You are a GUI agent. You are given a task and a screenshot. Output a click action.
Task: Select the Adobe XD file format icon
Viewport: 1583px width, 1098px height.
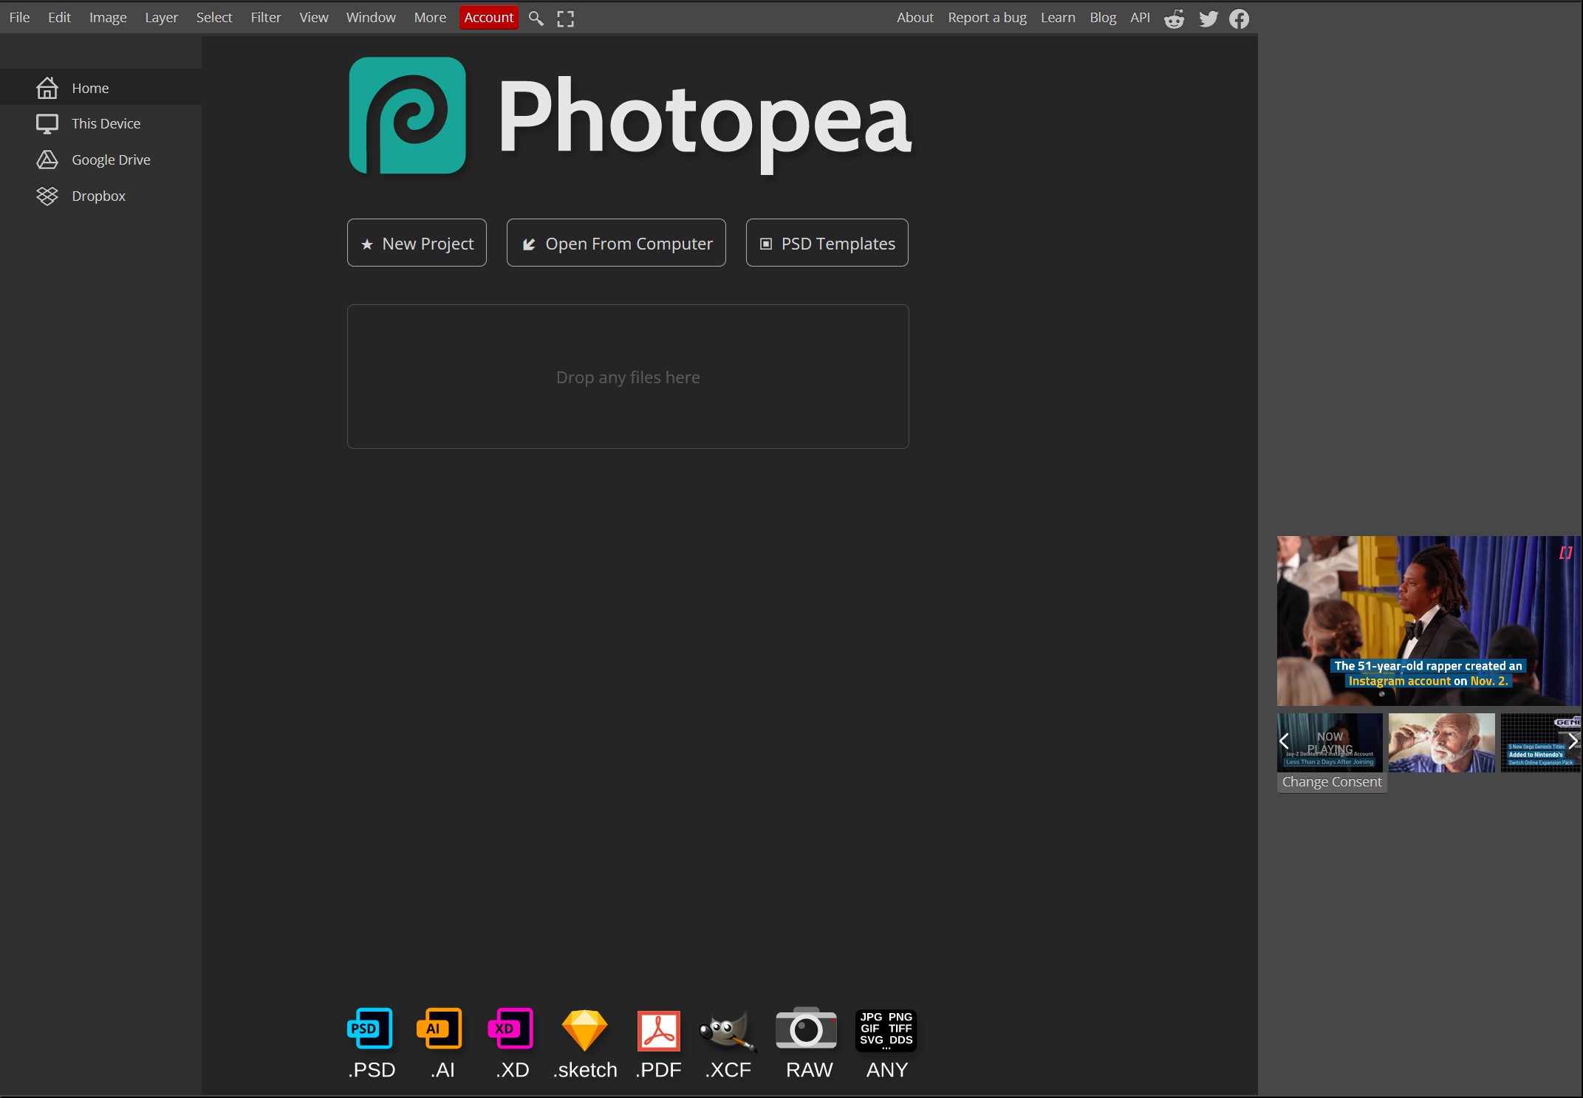[x=510, y=1029]
